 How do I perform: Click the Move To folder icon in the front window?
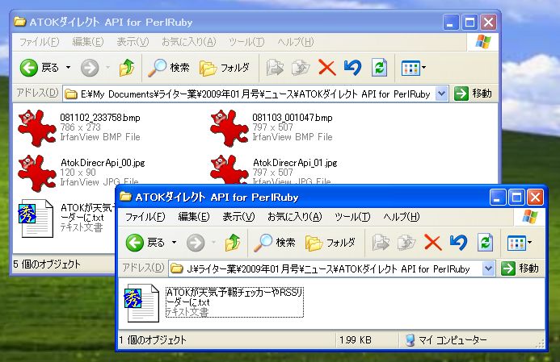[x=381, y=243]
